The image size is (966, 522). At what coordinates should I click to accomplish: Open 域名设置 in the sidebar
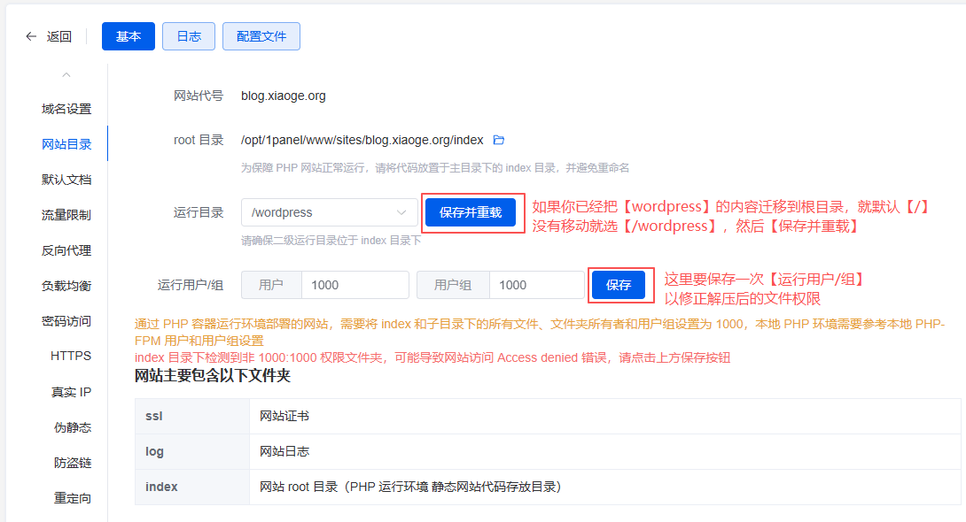[x=66, y=109]
